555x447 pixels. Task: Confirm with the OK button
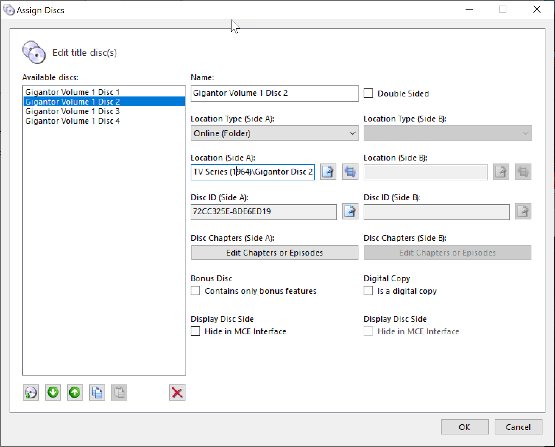(464, 427)
